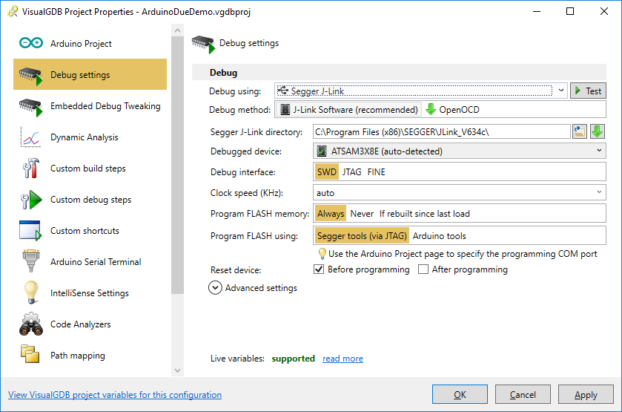Open the Path mapping page

pos(78,355)
